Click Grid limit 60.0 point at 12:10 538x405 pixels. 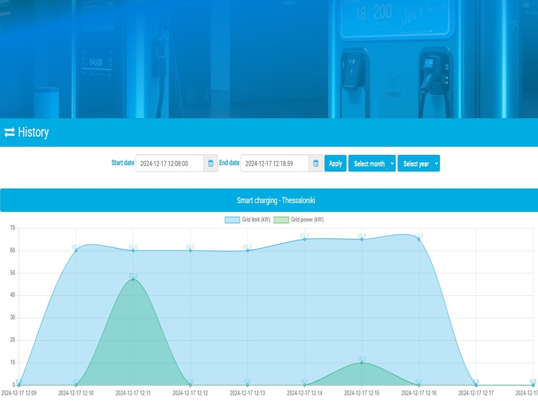coord(76,250)
